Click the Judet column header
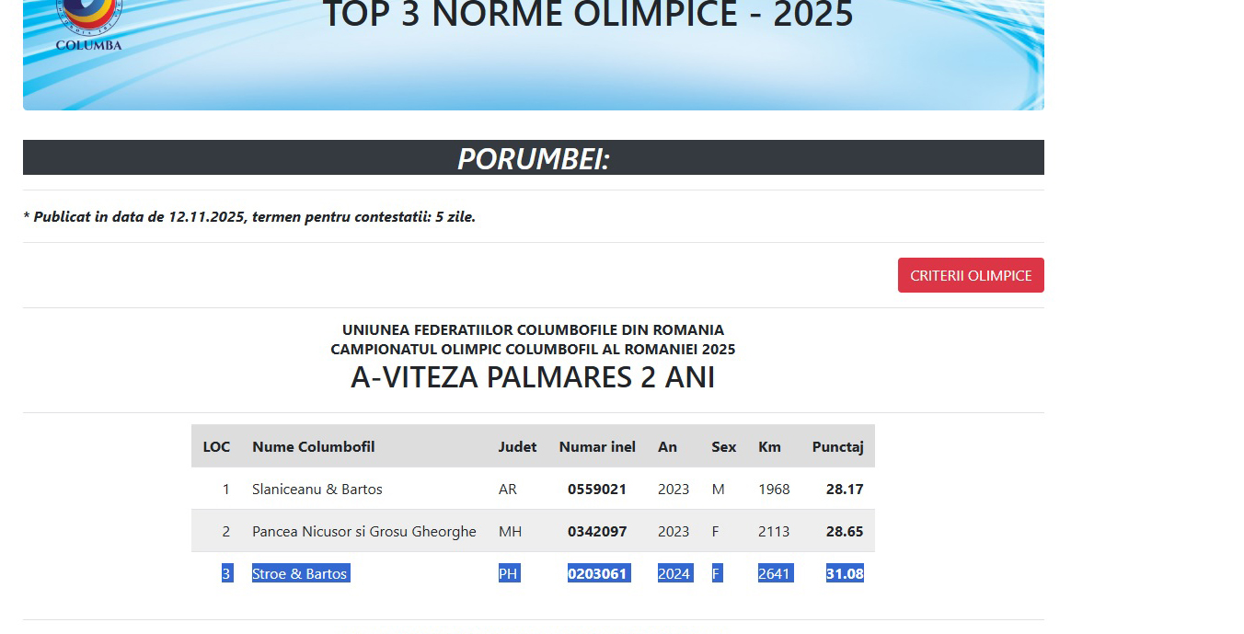The image size is (1244, 634). pyautogui.click(x=517, y=446)
